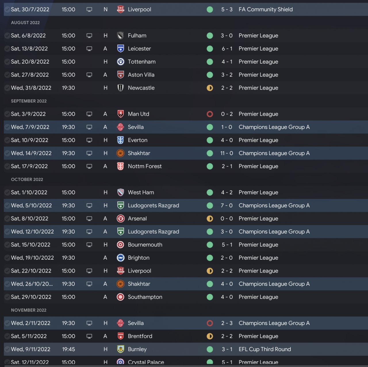Open the 11 - 0 Shakhtar match result
Screen dimensions: 368x367
pos(227,153)
